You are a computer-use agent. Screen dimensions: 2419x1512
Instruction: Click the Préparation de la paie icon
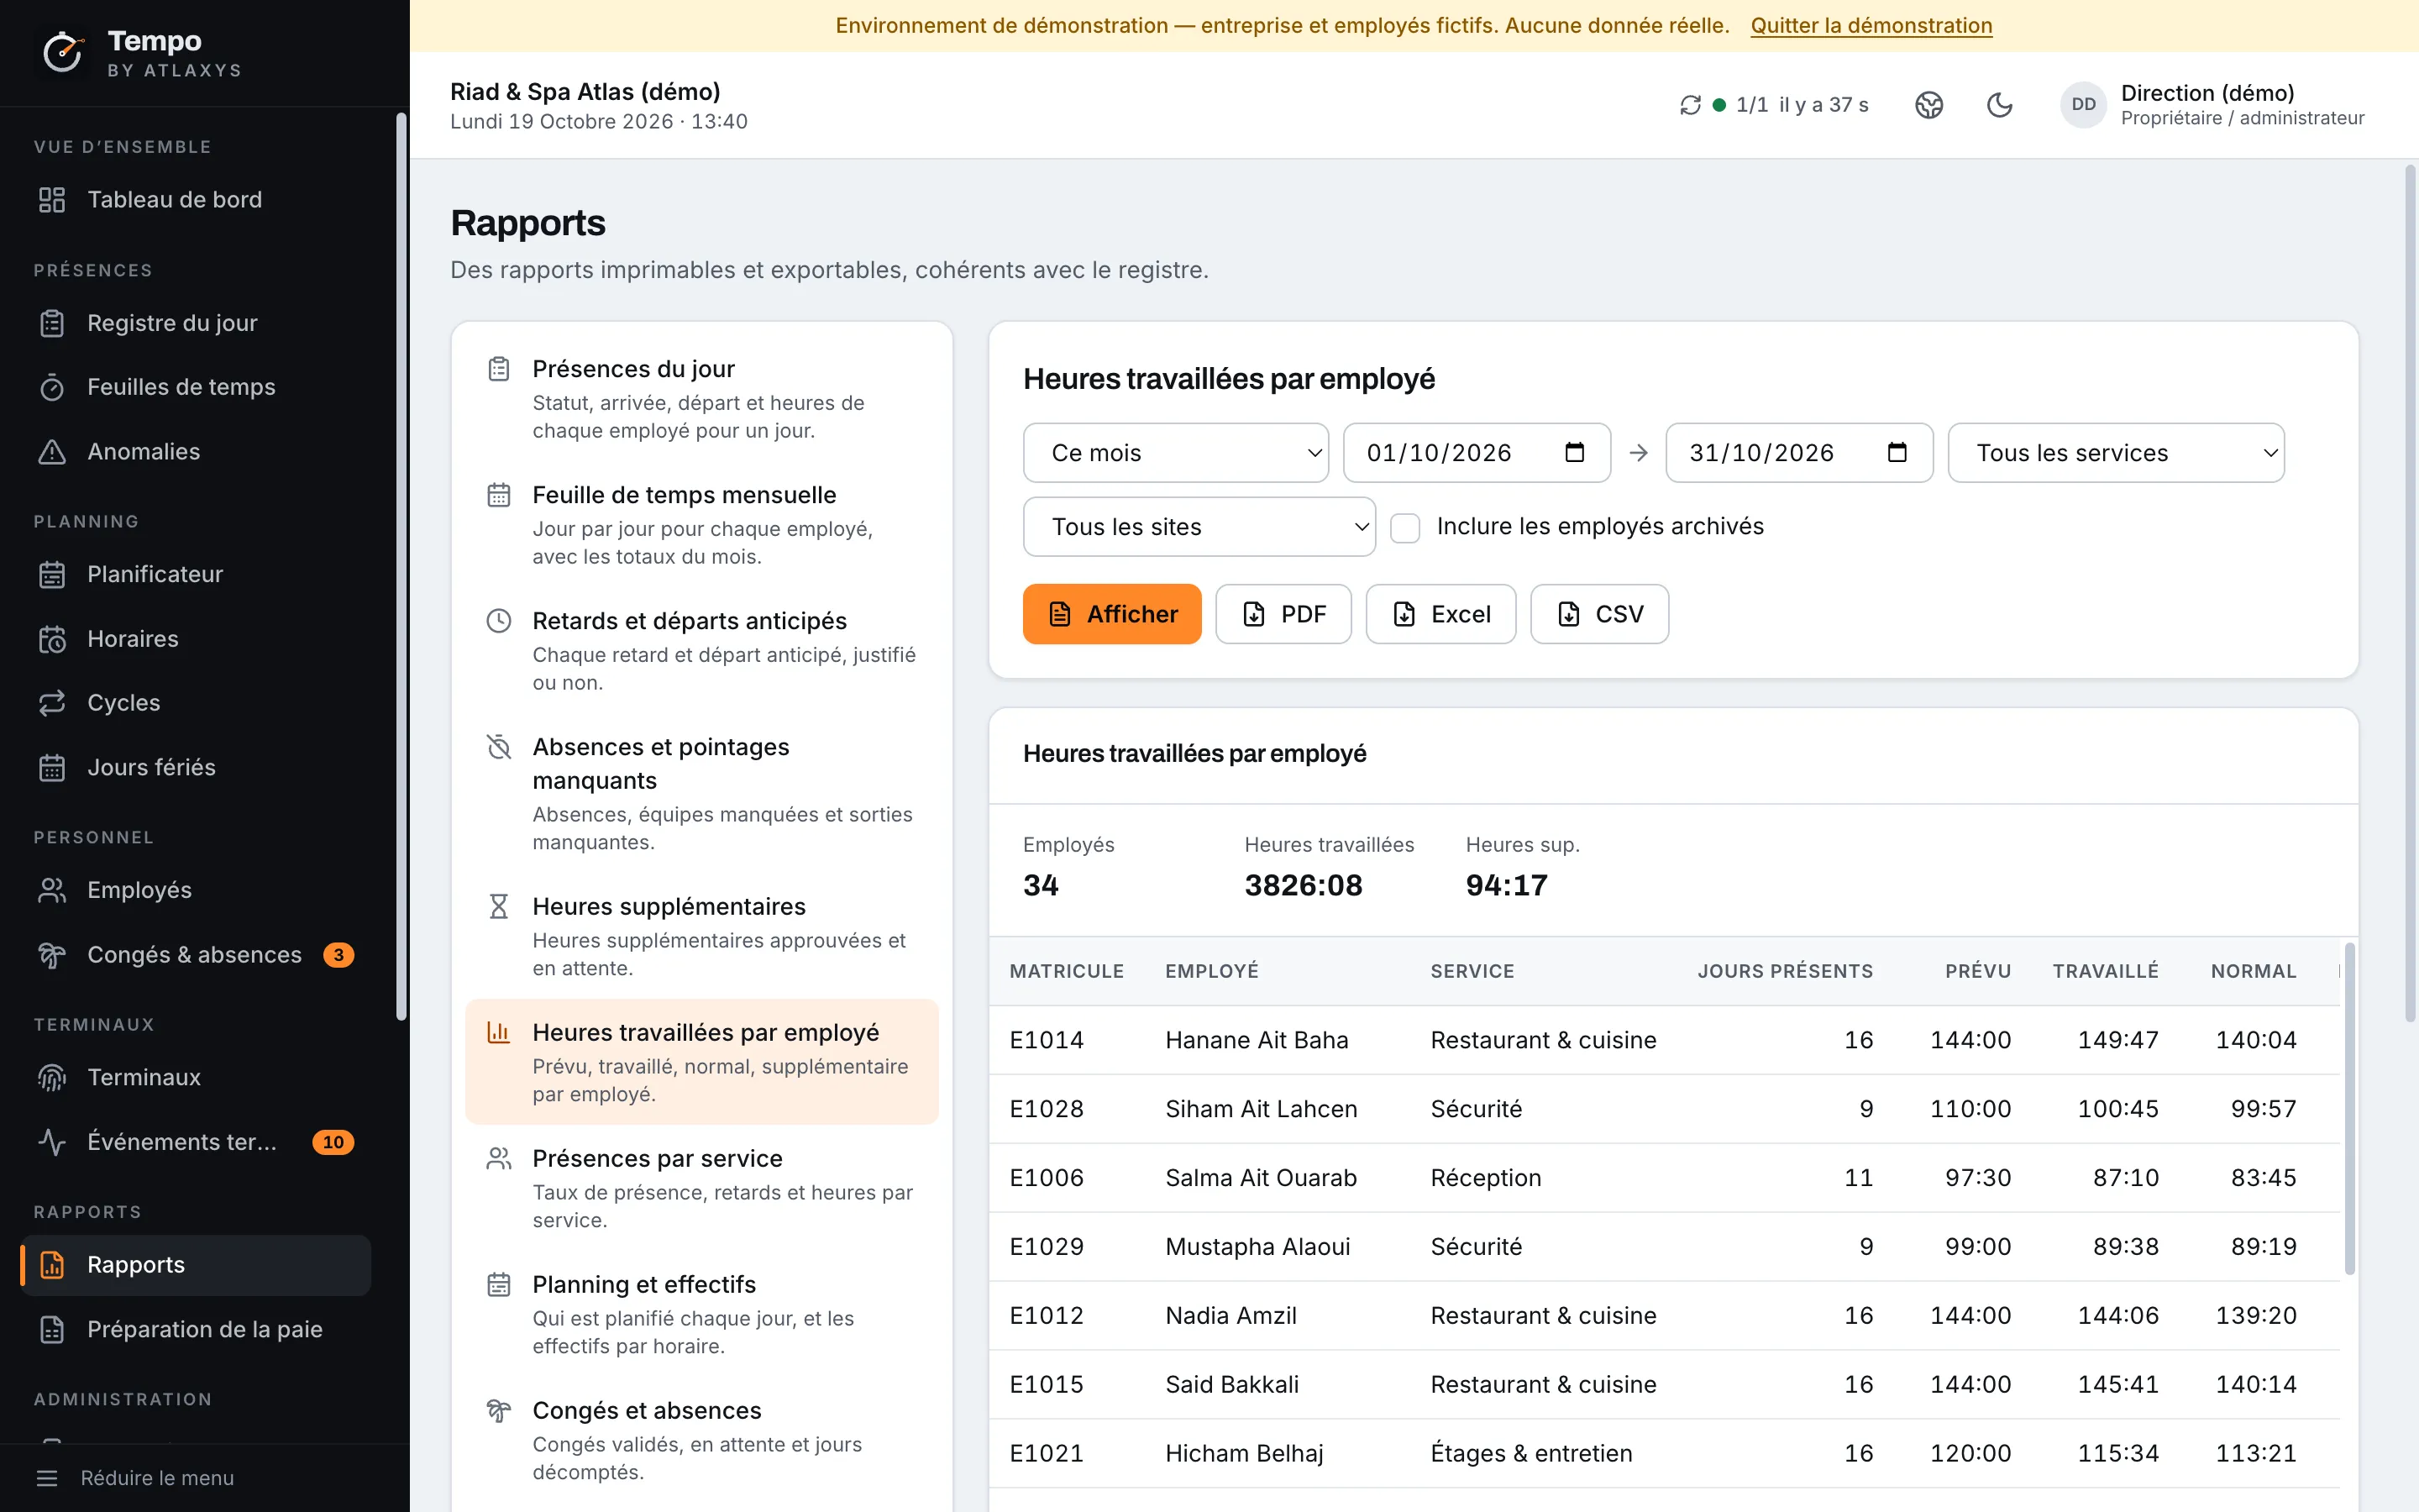pyautogui.click(x=52, y=1330)
